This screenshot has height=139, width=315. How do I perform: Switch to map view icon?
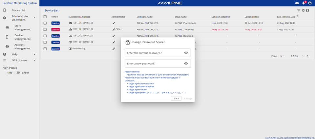click(x=307, y=10)
